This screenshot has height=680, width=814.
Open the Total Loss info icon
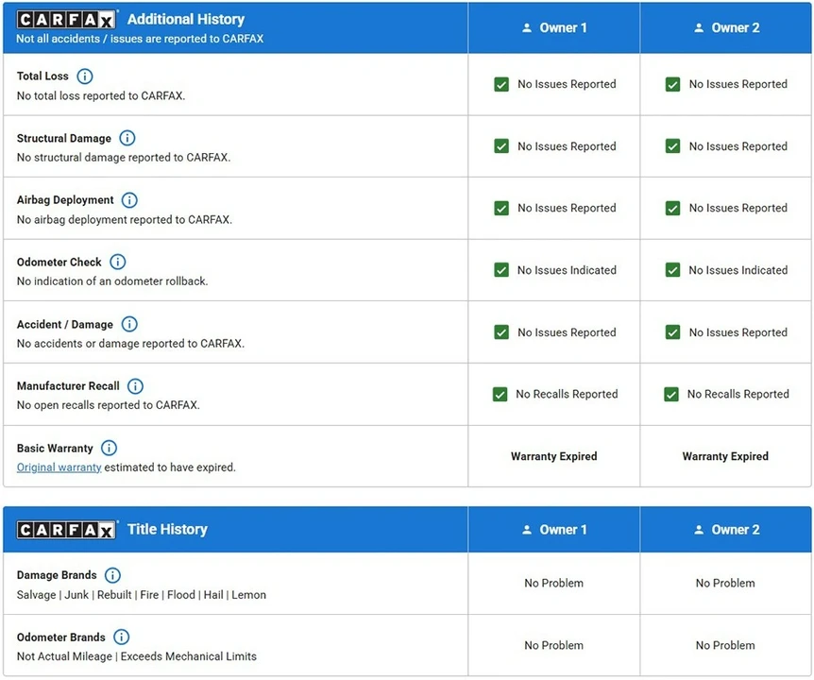coord(85,76)
